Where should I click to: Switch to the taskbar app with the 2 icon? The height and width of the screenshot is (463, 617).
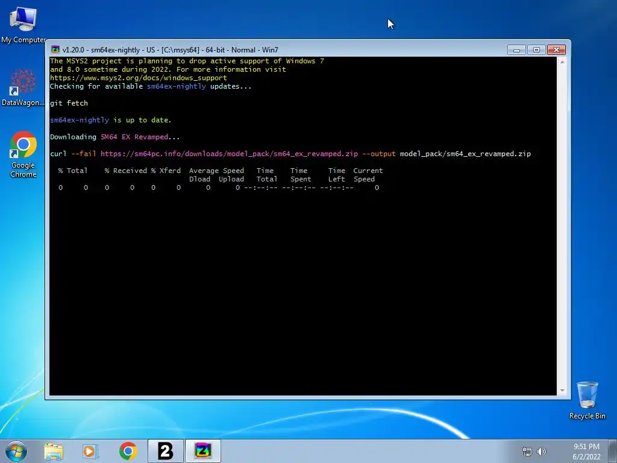coord(166,451)
